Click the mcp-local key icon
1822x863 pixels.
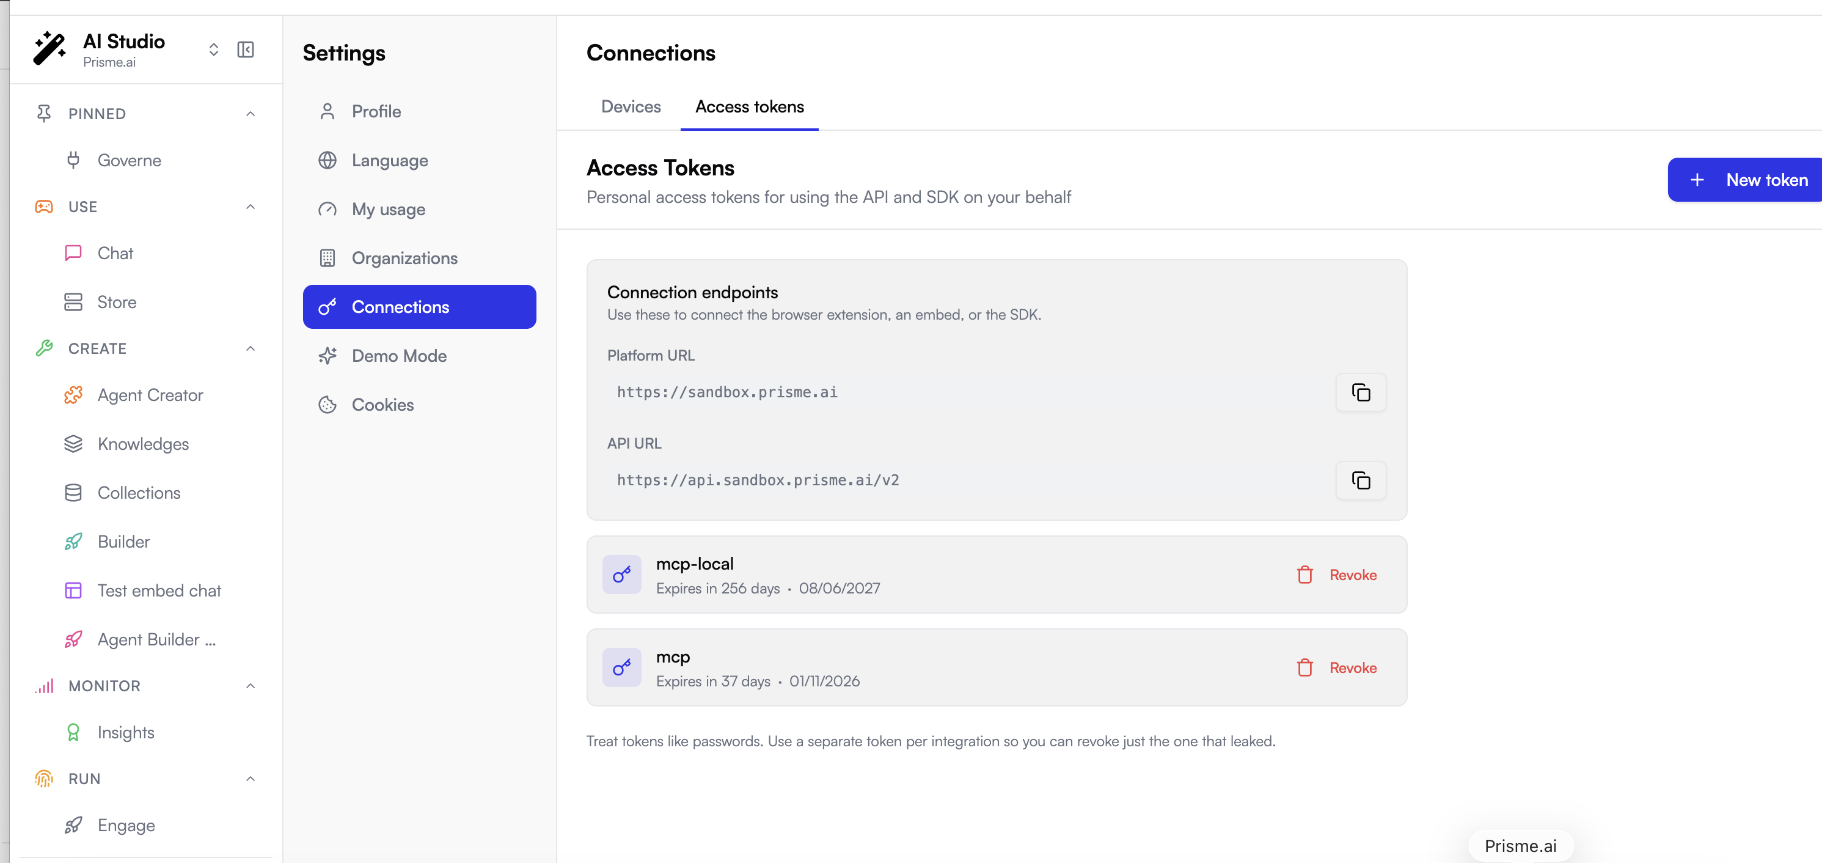click(x=622, y=575)
